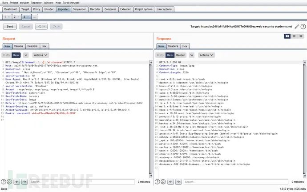Viewport: 307px width, 192px height.
Task: Toggle response Raw view button
Action: [x=170, y=55]
